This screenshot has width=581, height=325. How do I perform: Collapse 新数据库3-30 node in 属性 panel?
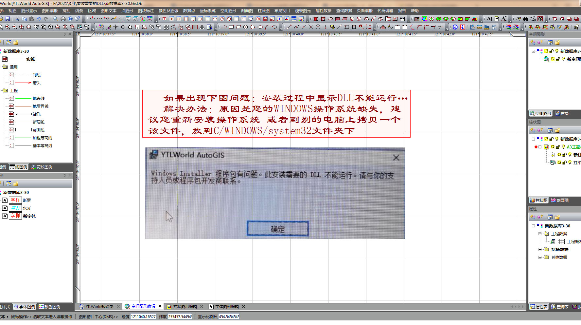point(533,226)
